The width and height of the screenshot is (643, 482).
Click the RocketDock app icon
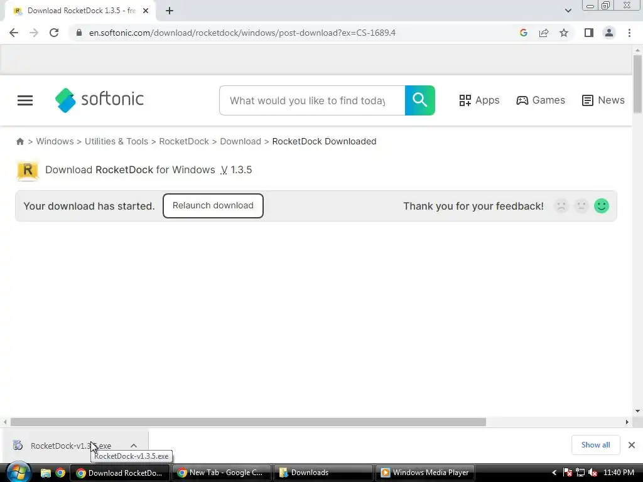(28, 170)
